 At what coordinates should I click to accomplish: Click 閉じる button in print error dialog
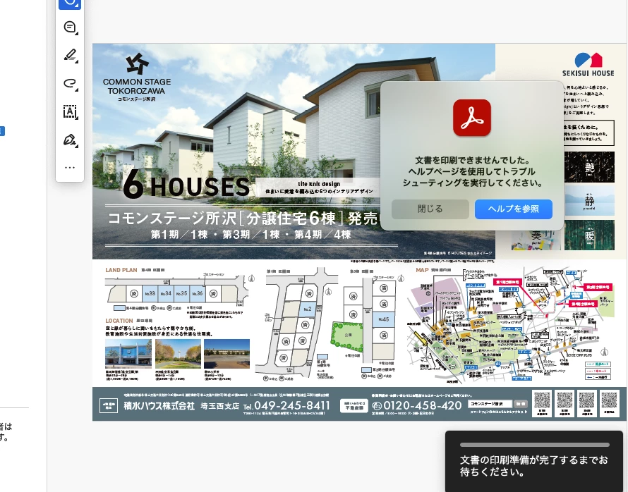pyautogui.click(x=430, y=209)
